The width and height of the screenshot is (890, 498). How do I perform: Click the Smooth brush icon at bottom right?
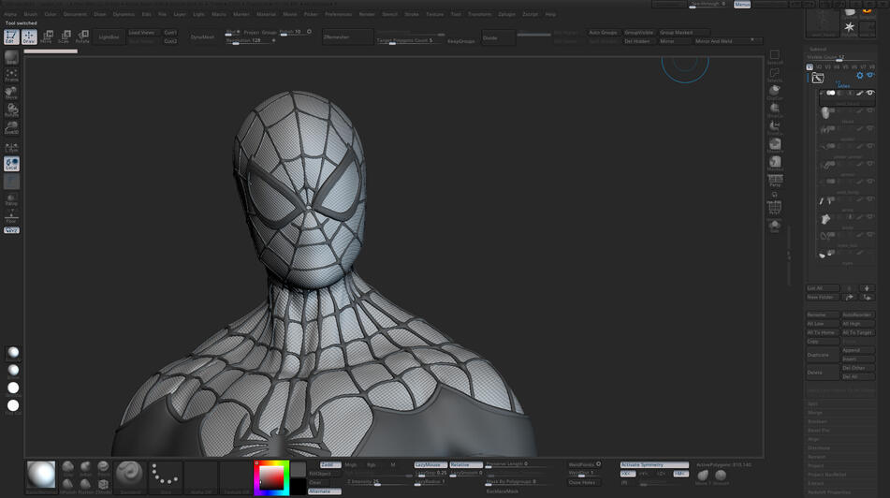[x=721, y=476]
